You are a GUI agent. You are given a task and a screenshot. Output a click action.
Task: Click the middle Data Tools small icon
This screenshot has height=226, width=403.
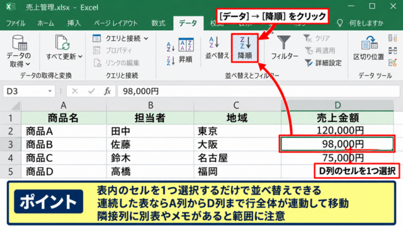click(392, 50)
